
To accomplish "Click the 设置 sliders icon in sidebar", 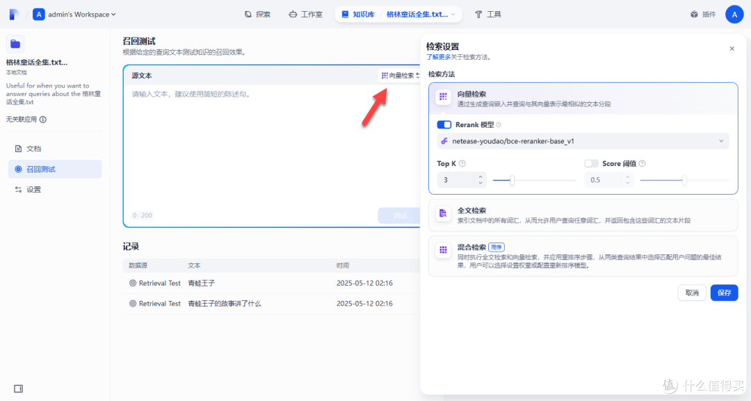I will tap(18, 190).
